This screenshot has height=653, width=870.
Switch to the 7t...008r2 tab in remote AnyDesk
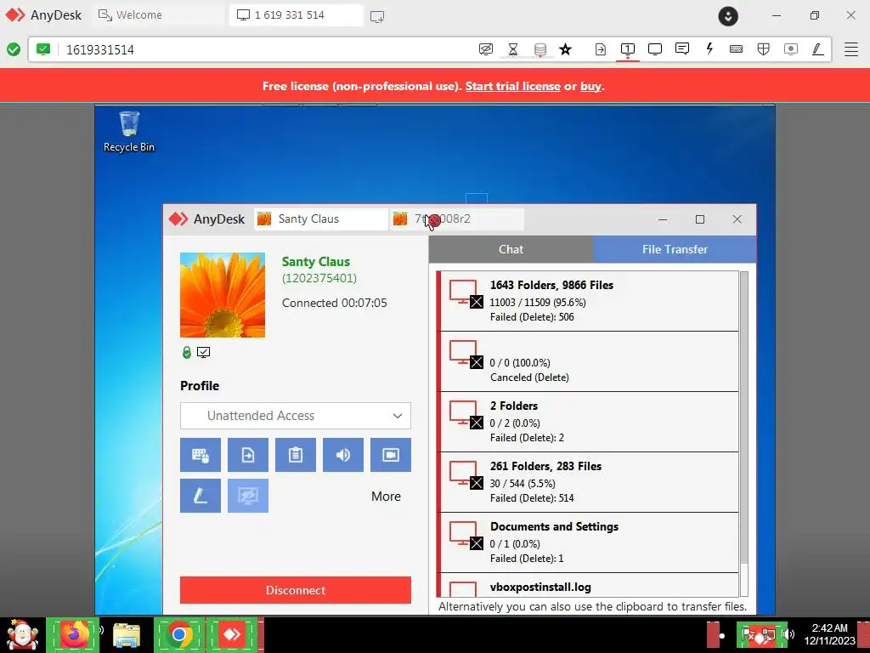coord(457,219)
